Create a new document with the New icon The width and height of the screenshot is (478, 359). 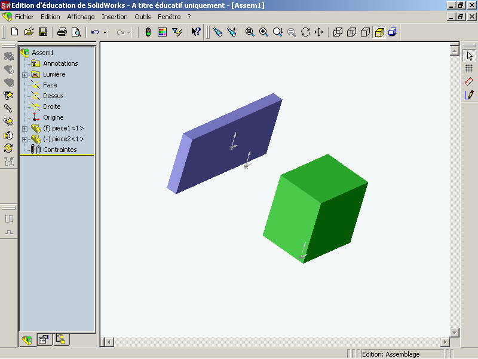pyautogui.click(x=14, y=32)
